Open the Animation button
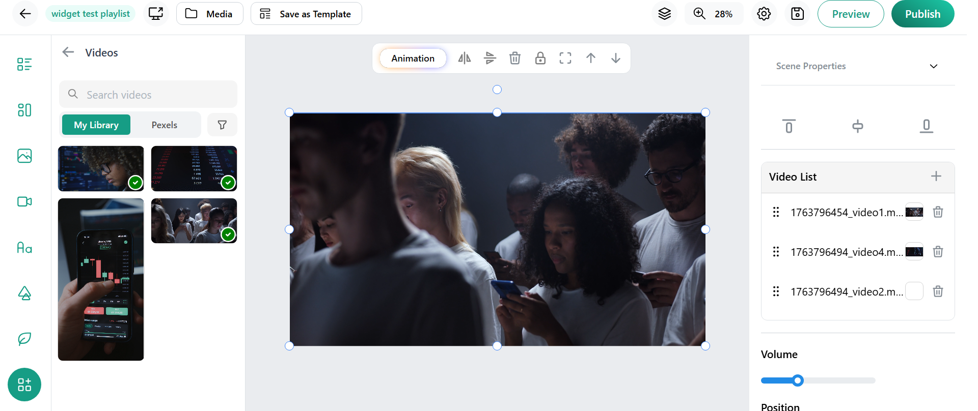The image size is (978, 411). (x=413, y=58)
